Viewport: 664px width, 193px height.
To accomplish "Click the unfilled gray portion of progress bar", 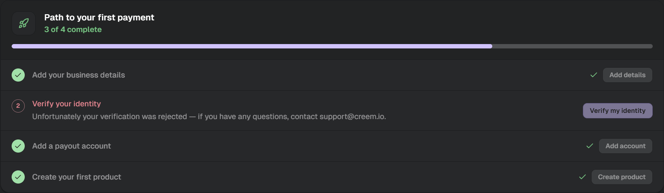I will click(572, 46).
